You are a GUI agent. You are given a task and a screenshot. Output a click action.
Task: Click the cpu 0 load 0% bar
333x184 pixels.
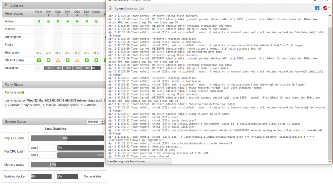pos(81,148)
